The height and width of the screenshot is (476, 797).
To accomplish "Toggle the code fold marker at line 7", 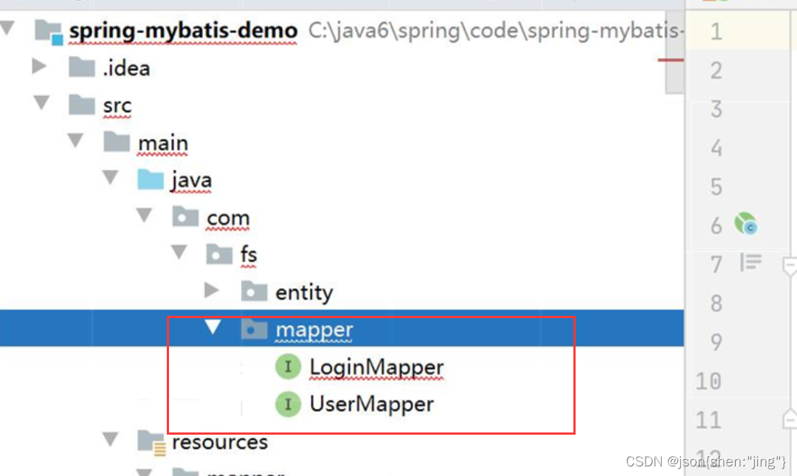I will 790,266.
